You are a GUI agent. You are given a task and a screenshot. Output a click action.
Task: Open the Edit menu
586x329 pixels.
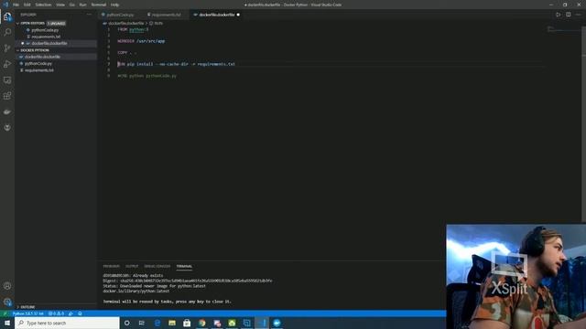click(x=27, y=5)
